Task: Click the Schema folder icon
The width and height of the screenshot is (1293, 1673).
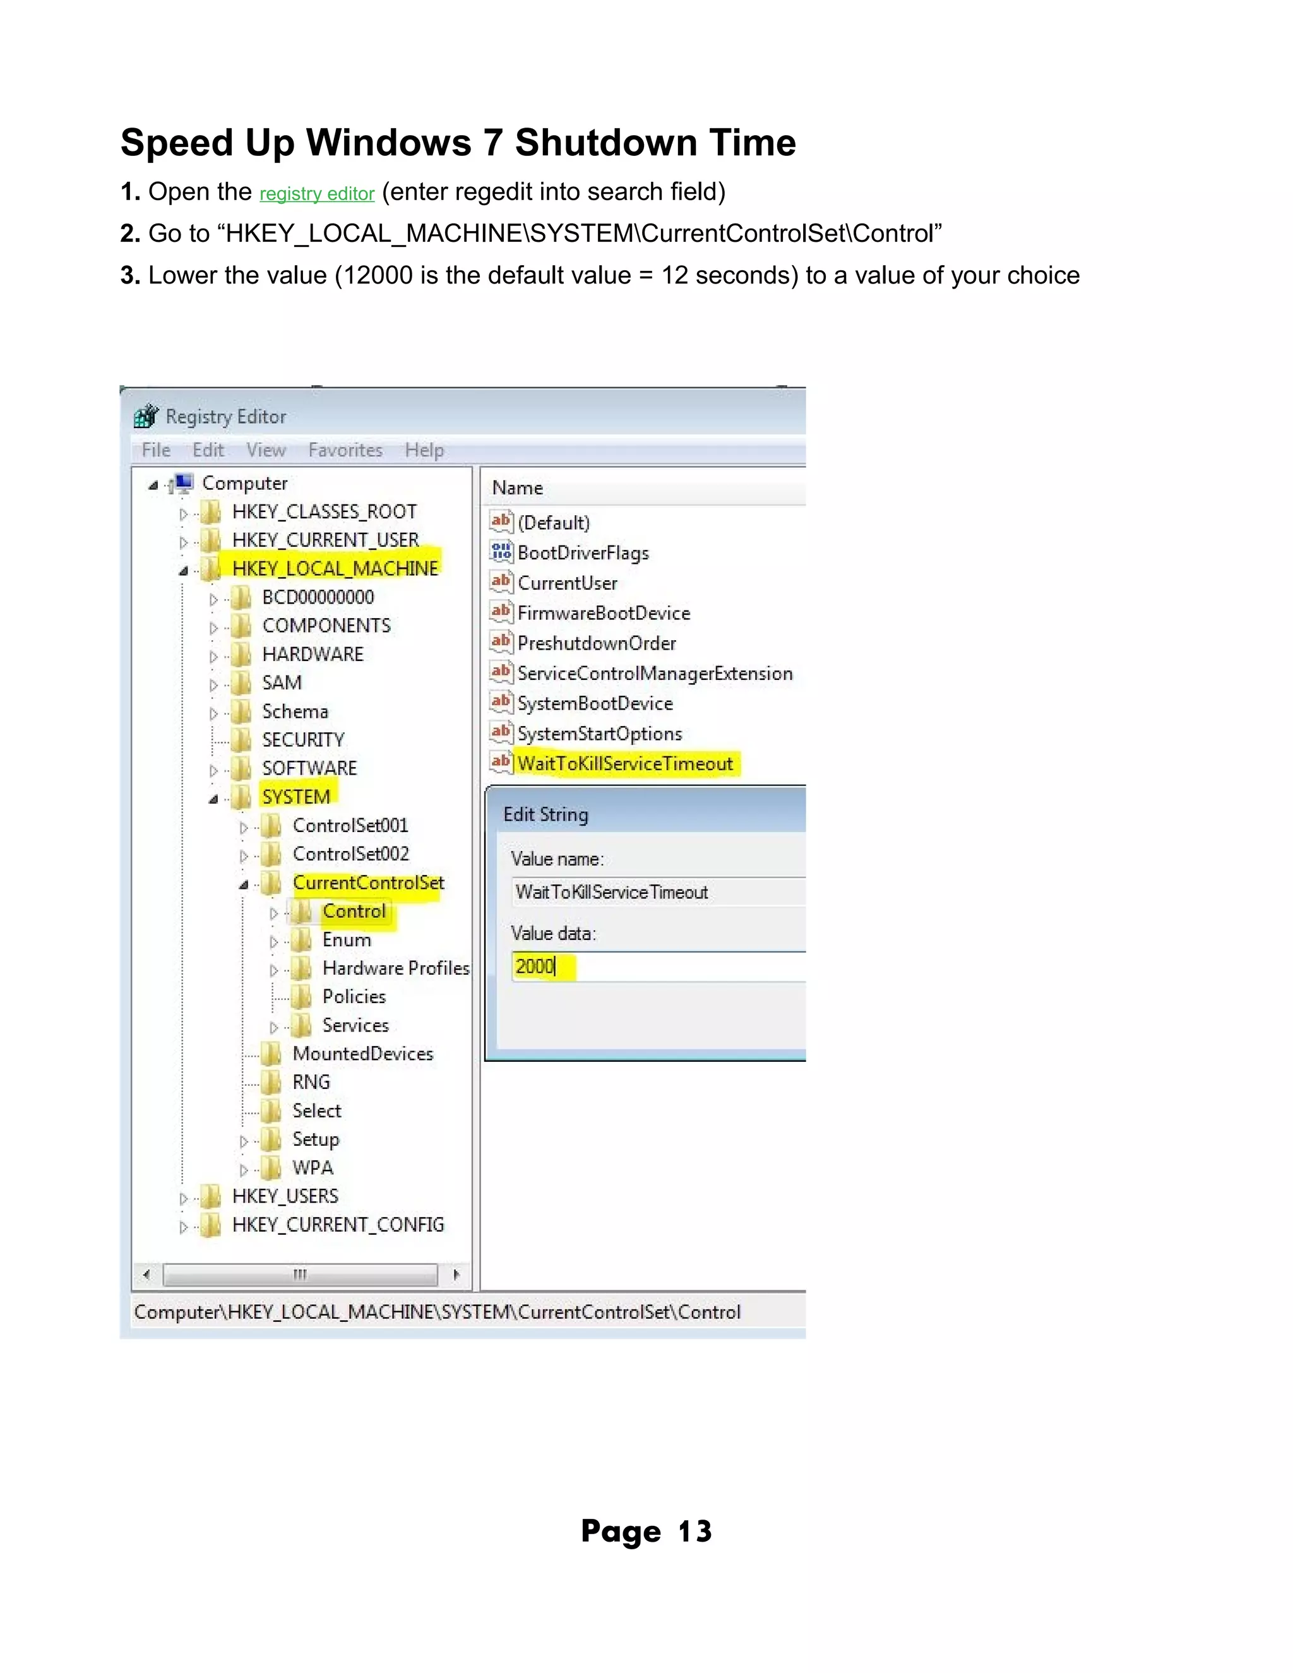Action: (x=241, y=711)
